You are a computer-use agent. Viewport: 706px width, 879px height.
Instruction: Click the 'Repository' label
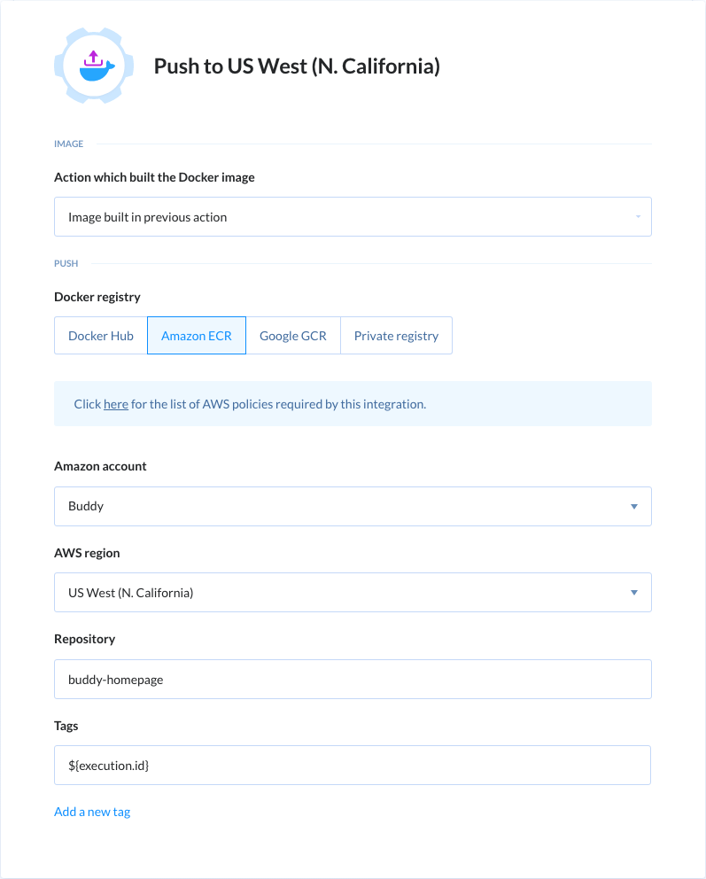click(x=85, y=639)
